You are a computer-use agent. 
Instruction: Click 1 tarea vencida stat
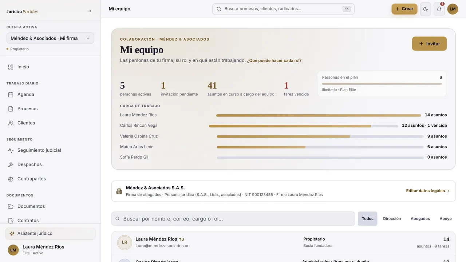pos(296,89)
